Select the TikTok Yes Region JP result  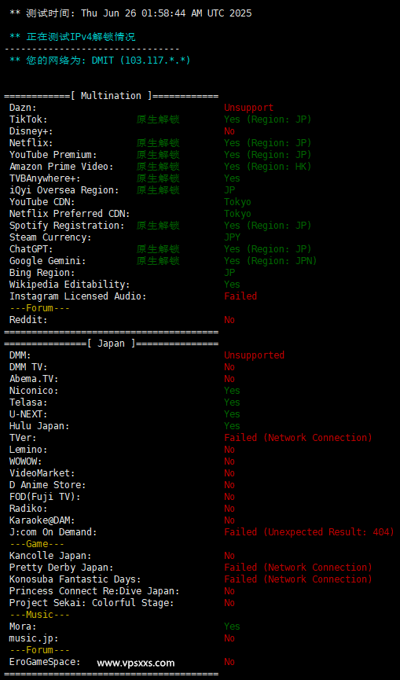click(268, 119)
